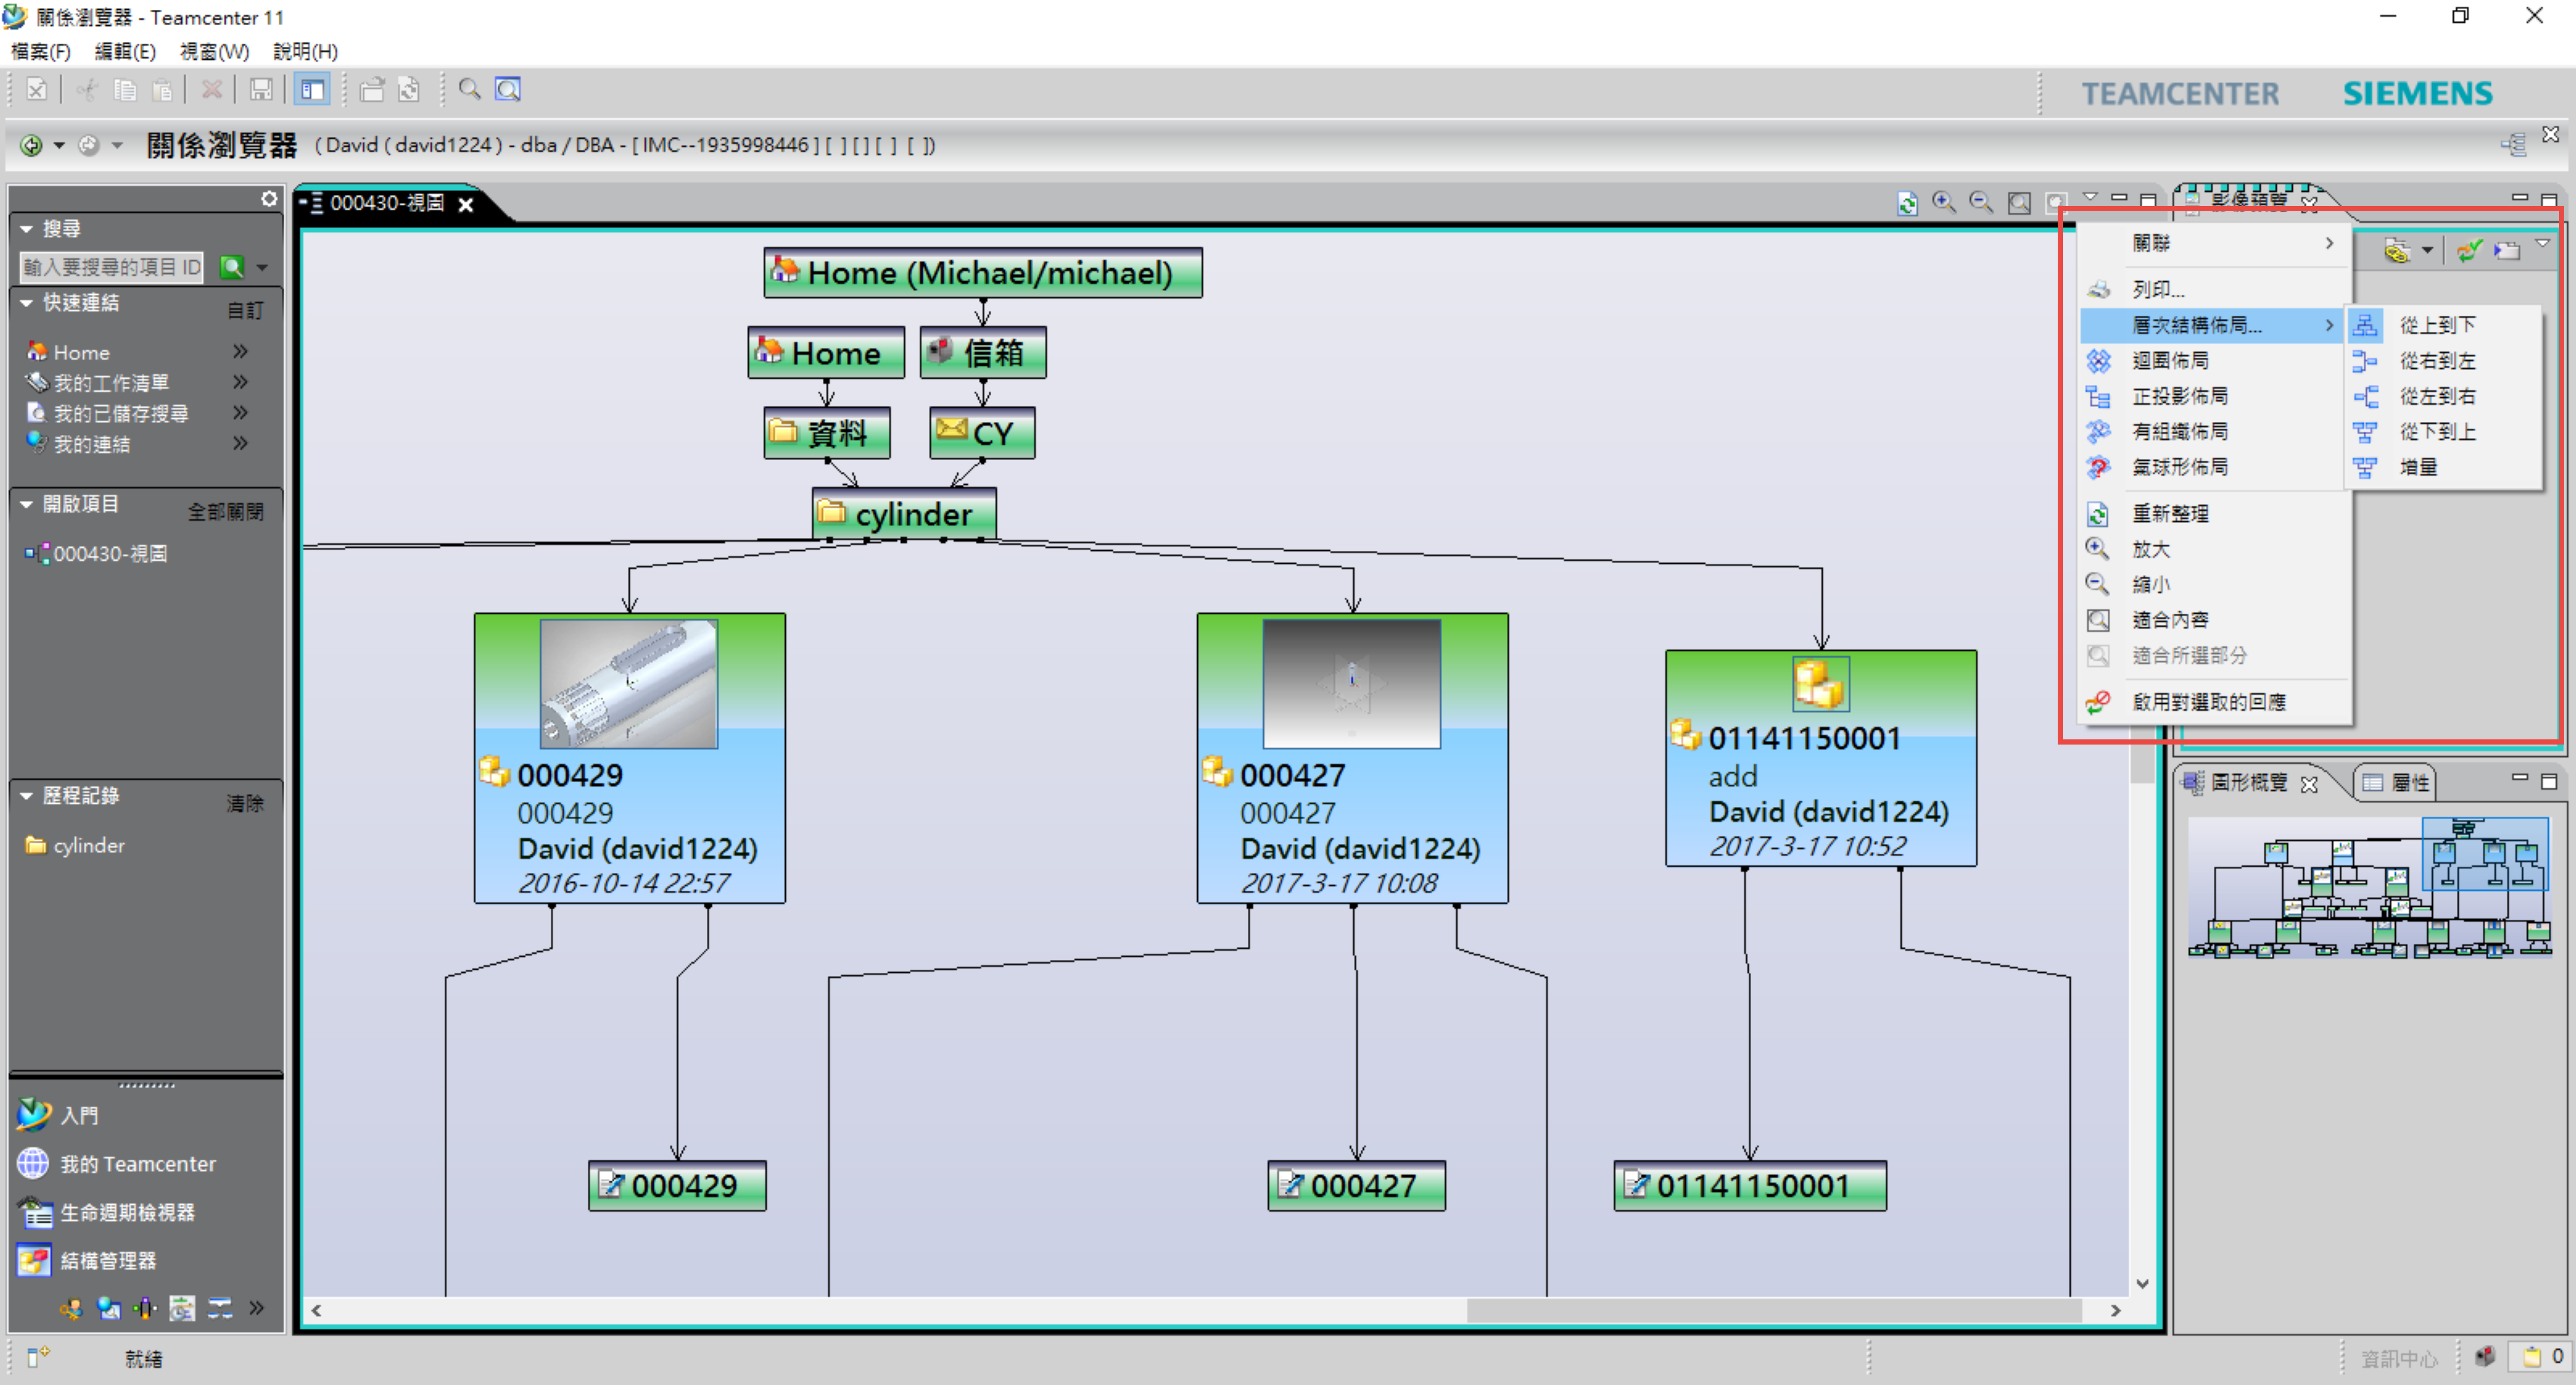This screenshot has width=2576, height=1385.
Task: Open the framed search window icon in toolbar
Action: pyautogui.click(x=508, y=90)
